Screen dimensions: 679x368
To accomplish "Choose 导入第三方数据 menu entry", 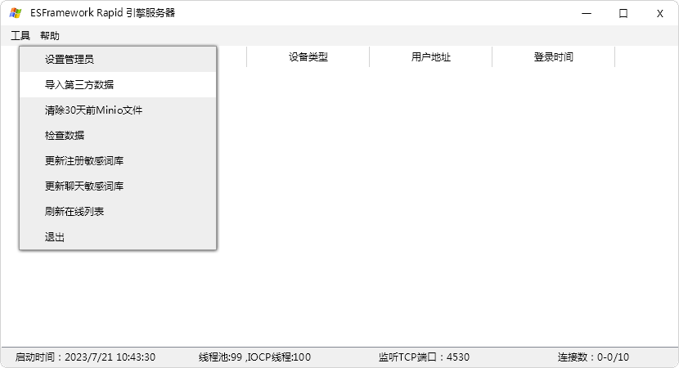I will point(79,85).
